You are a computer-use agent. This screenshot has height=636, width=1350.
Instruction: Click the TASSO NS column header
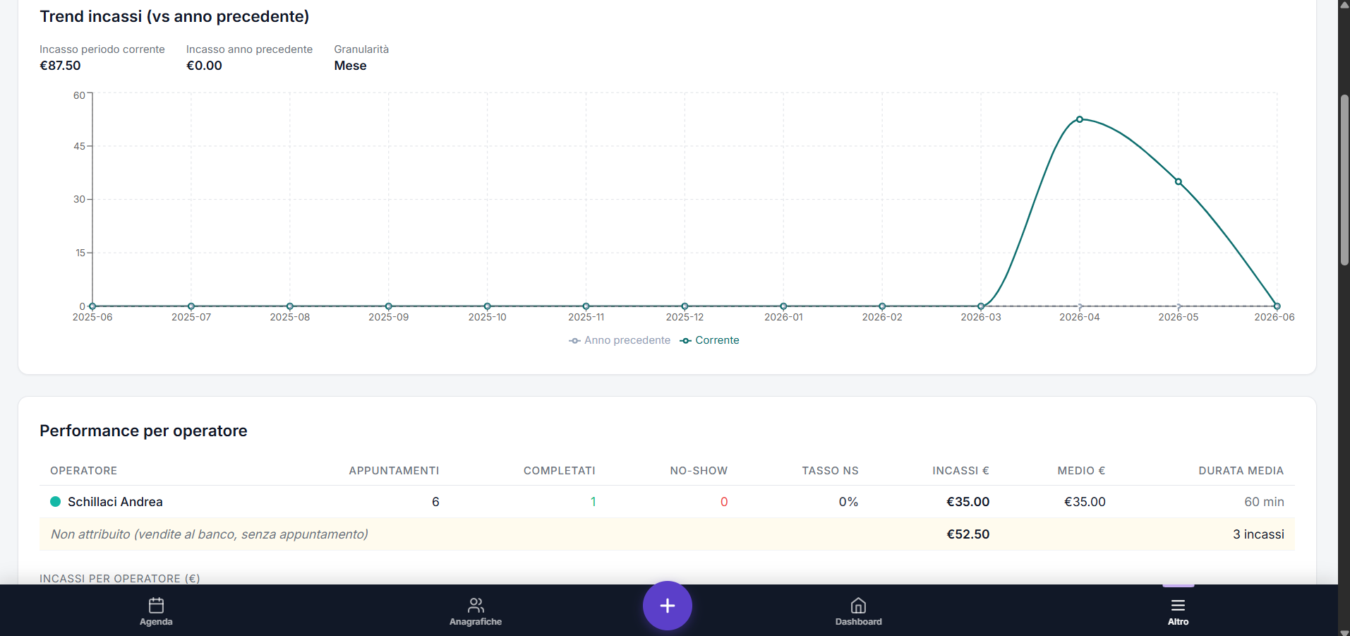point(830,471)
